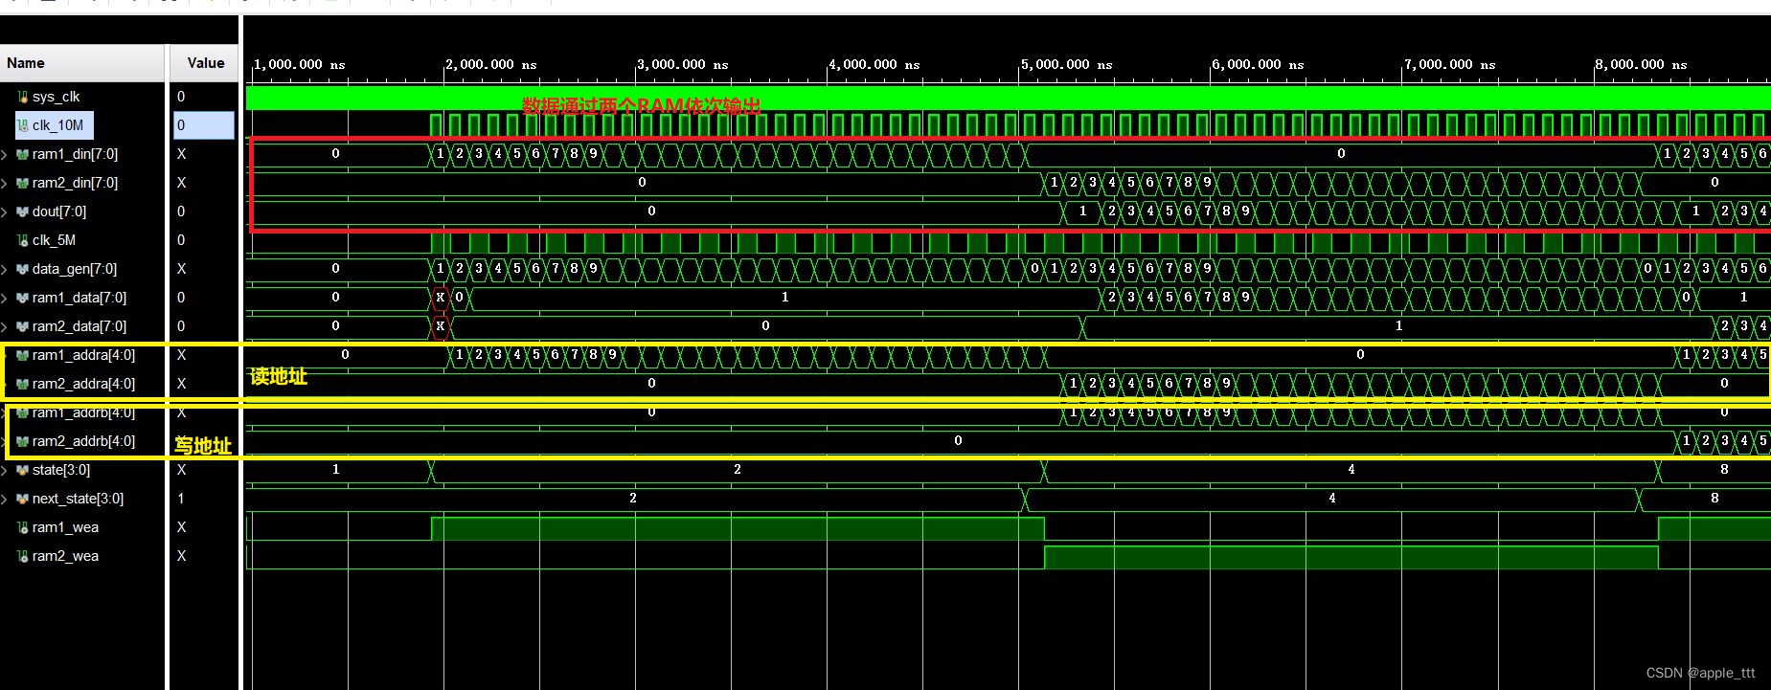
Task: Click the ram2_wea signal icon
Action: tap(23, 556)
